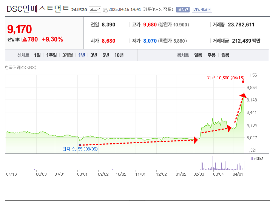Switch chart to 10년 range
270x201 pixels.
coord(119,55)
